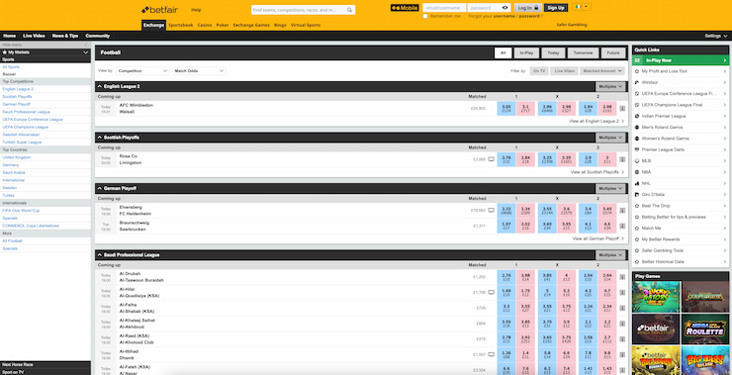
Task: Click TV icon on Al-Hilal v Al-Quadisiya row
Action: [491, 292]
